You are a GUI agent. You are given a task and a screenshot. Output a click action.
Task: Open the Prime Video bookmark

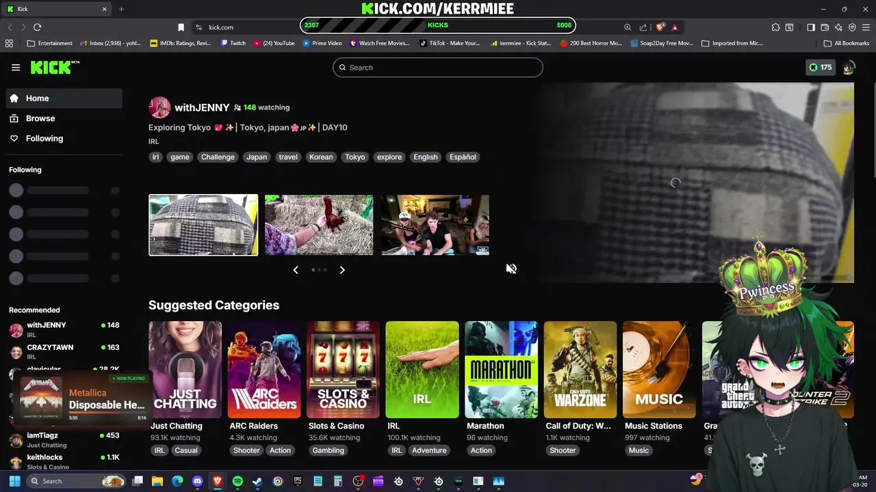pyautogui.click(x=322, y=43)
